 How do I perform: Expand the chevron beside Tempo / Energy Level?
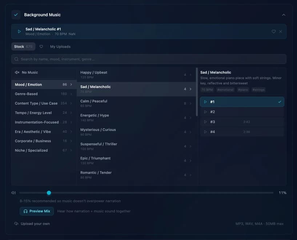71,113
